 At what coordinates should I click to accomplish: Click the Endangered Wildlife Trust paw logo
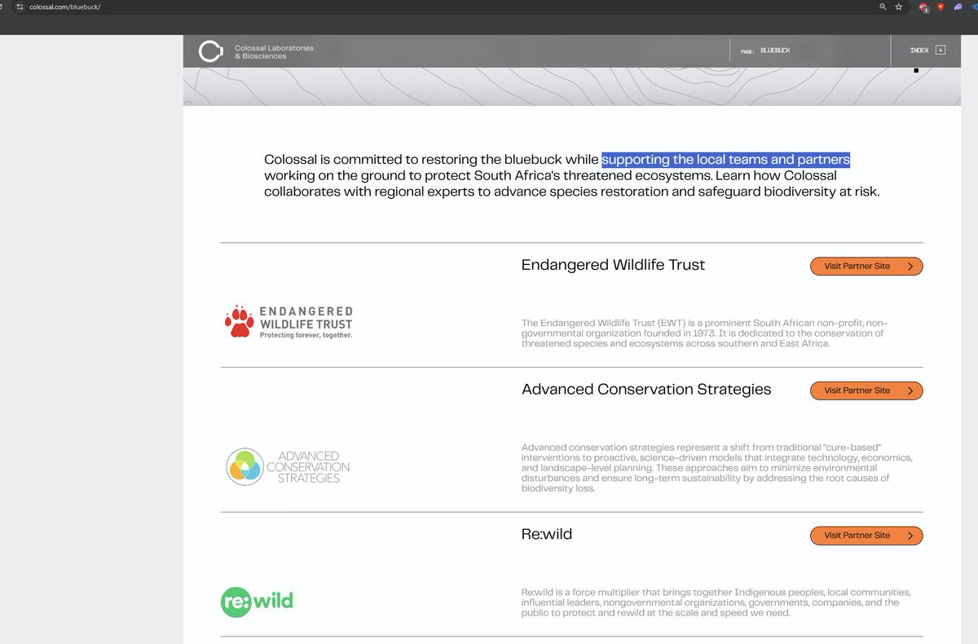pyautogui.click(x=289, y=322)
